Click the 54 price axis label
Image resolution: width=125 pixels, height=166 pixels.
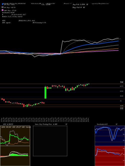pos(121,101)
